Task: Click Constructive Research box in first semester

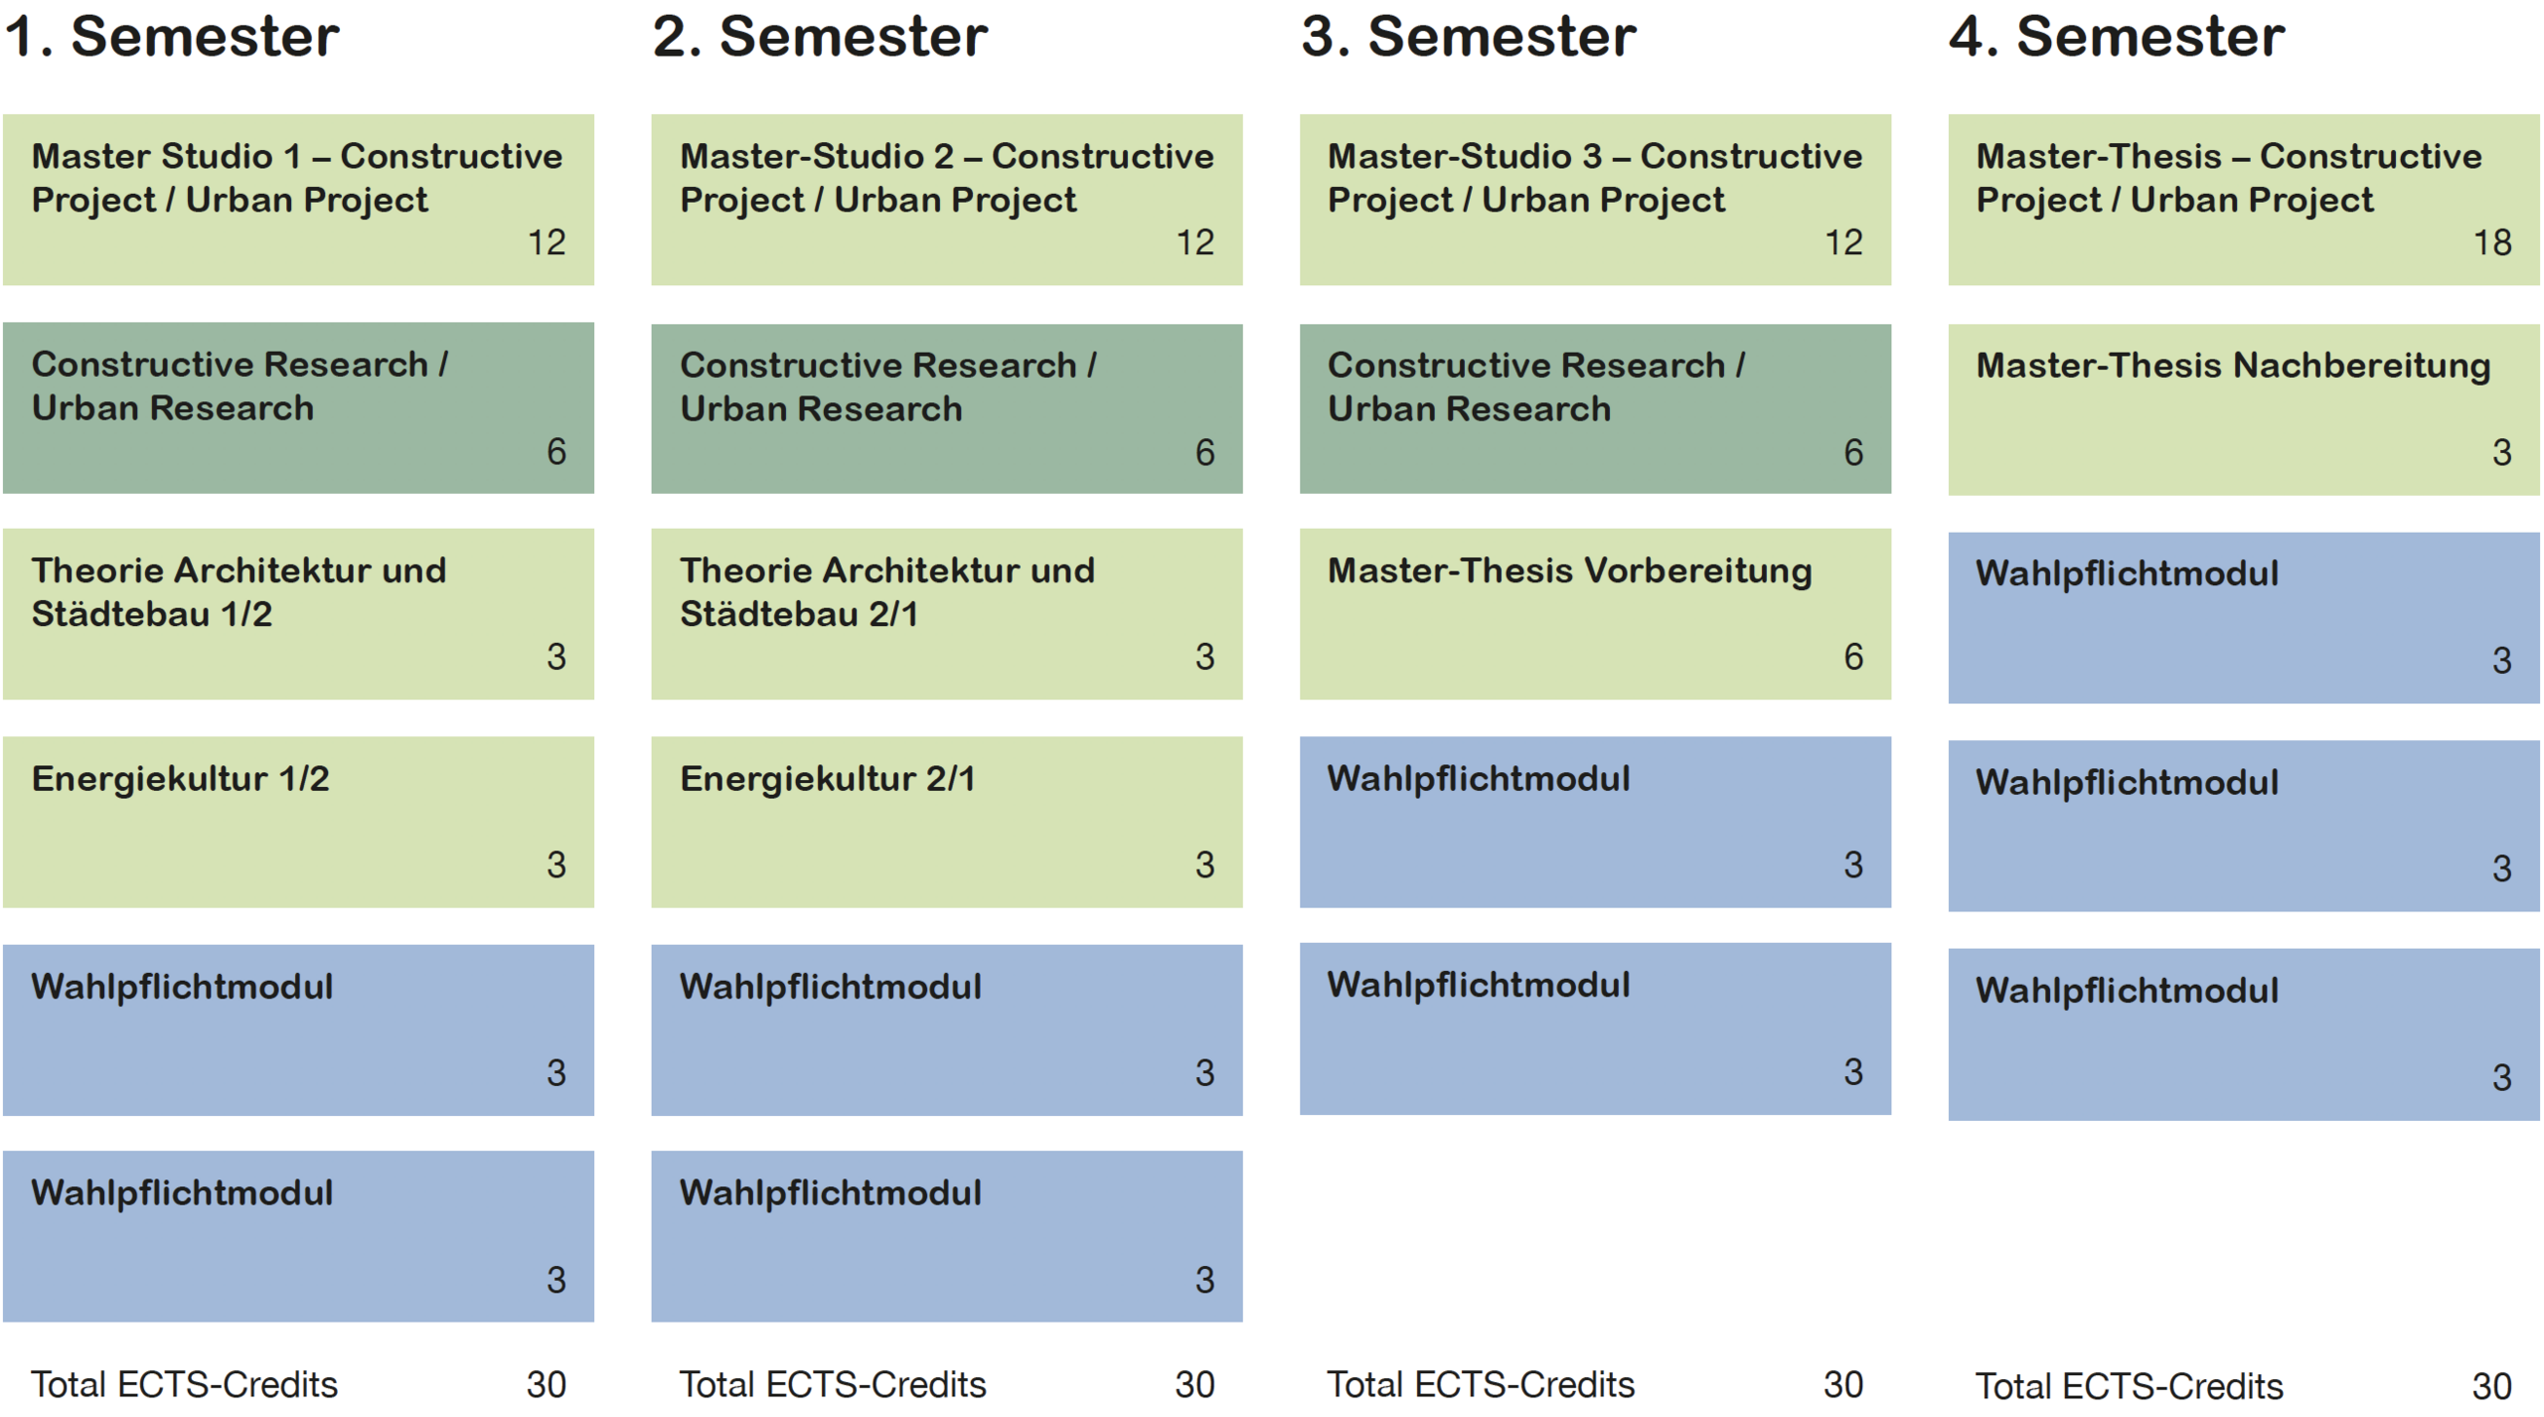Action: pyautogui.click(x=298, y=407)
